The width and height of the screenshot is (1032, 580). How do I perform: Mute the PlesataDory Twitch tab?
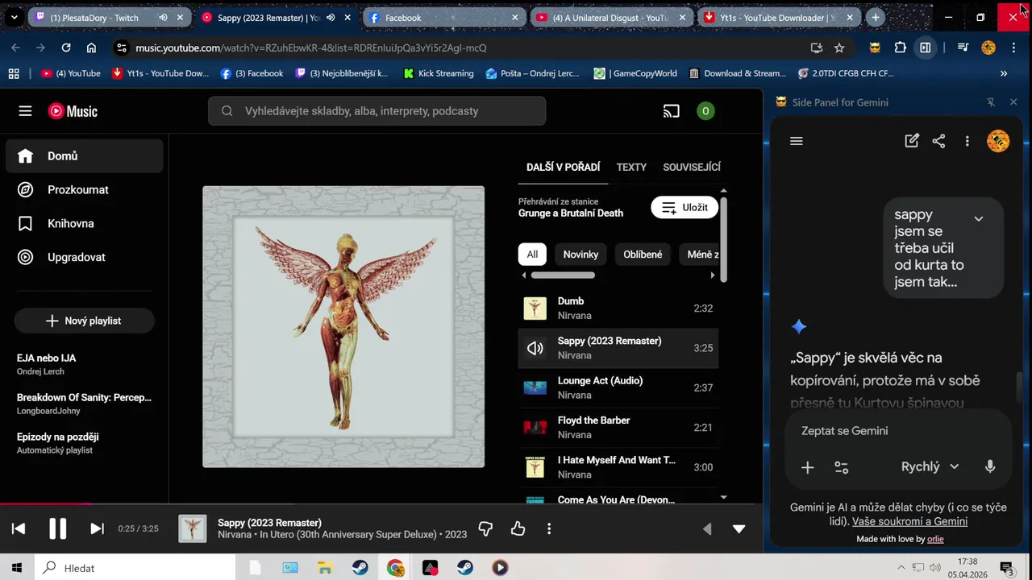tap(163, 18)
